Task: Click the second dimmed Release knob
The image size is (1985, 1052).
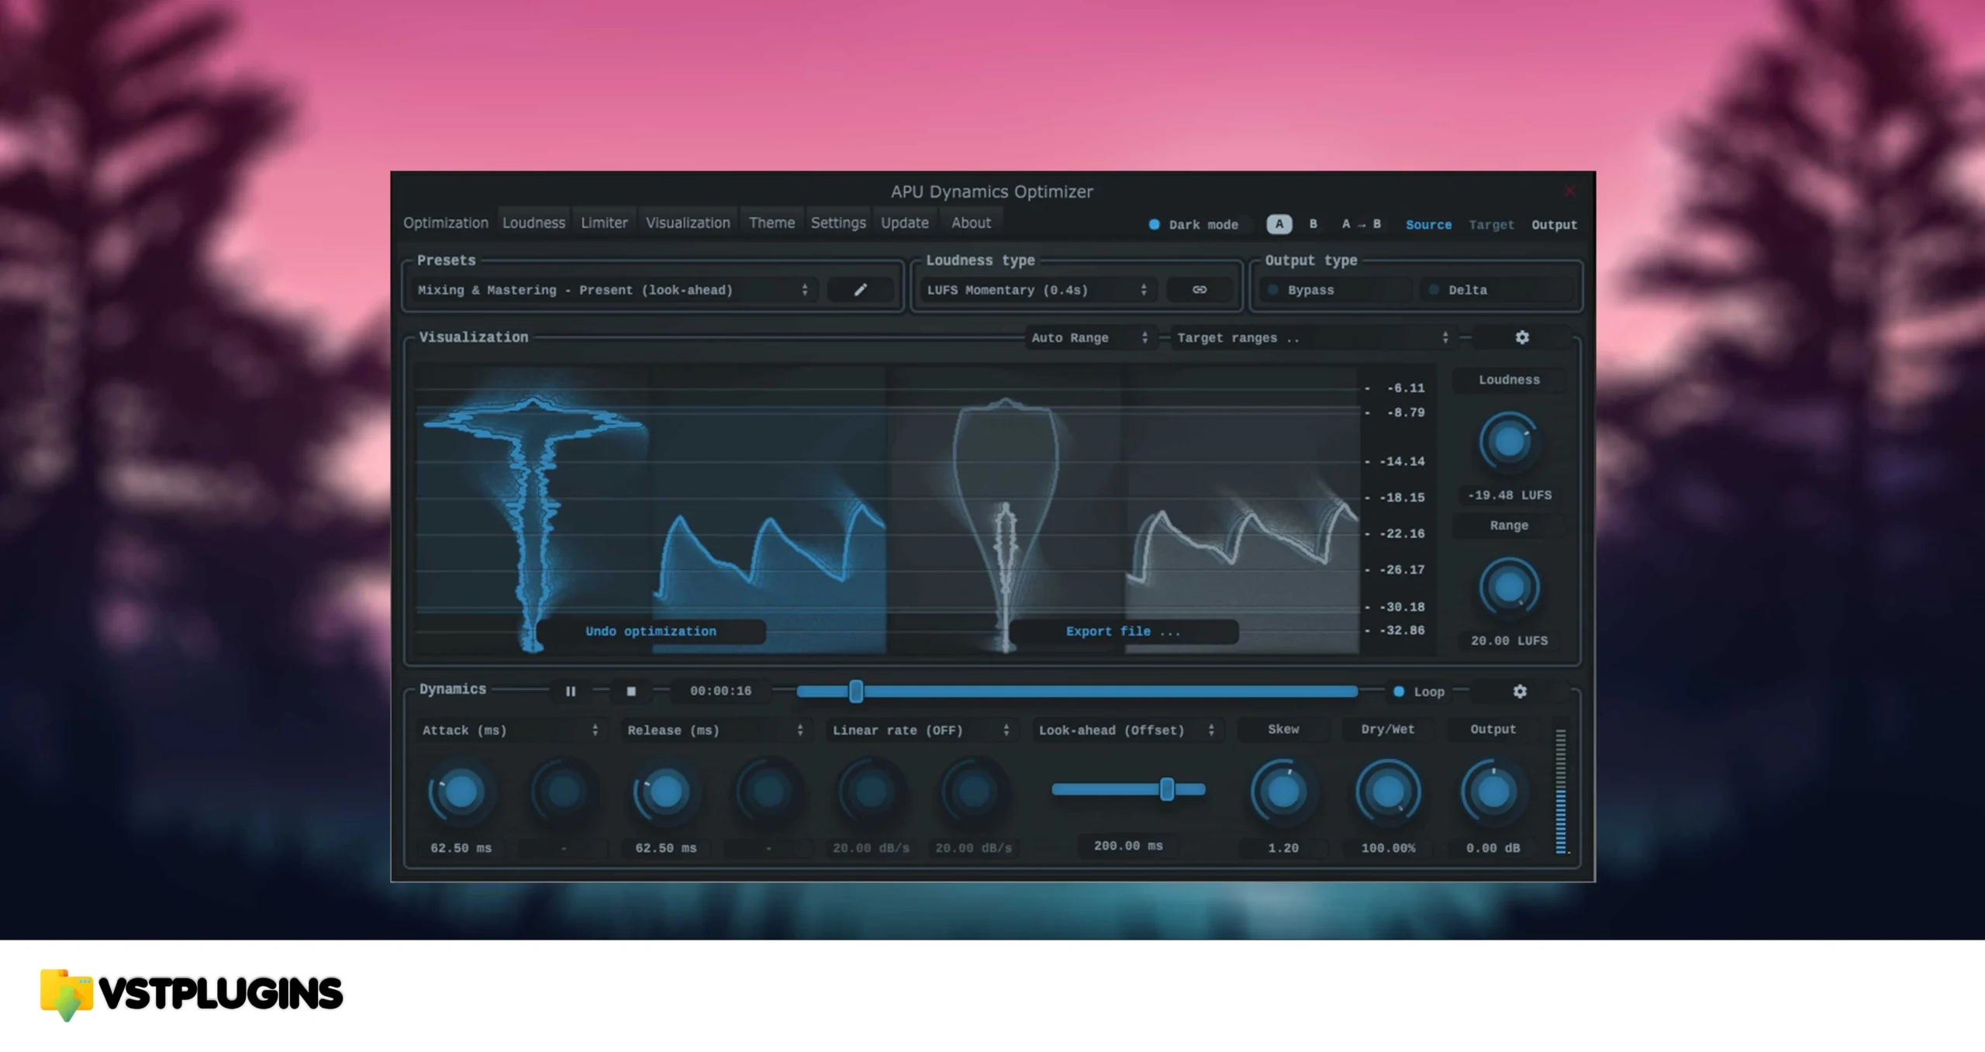Action: coord(768,792)
